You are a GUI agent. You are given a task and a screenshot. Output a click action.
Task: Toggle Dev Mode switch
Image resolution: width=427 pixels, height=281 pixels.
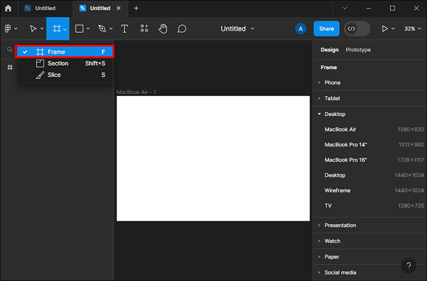(357, 29)
